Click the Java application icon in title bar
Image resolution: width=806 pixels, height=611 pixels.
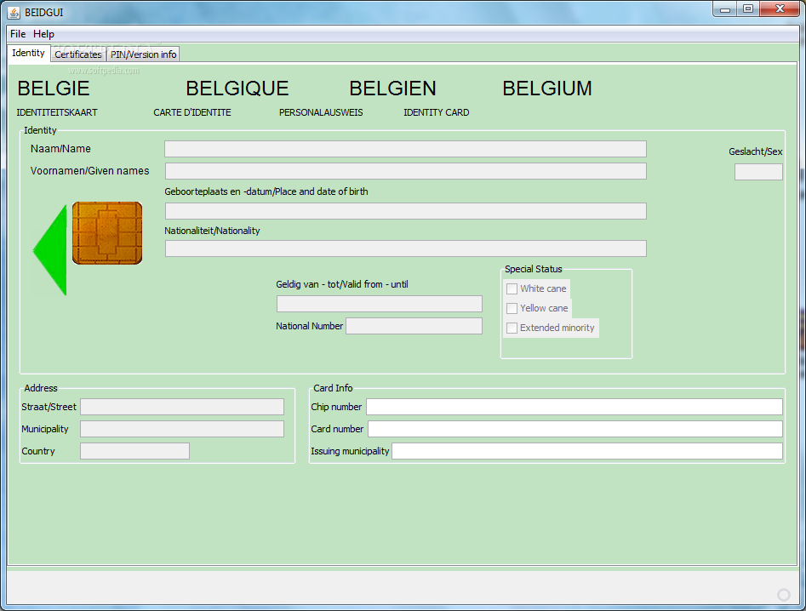click(x=14, y=12)
